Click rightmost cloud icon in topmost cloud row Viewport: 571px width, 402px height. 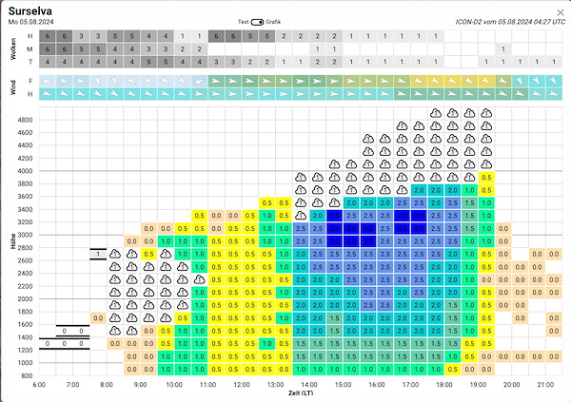[486, 113]
